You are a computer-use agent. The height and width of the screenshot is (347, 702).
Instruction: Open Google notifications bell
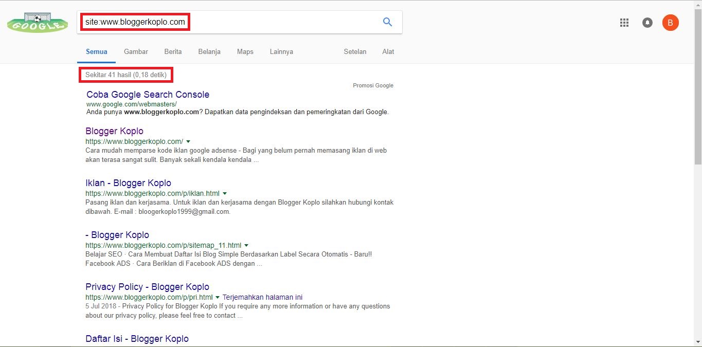tap(647, 23)
